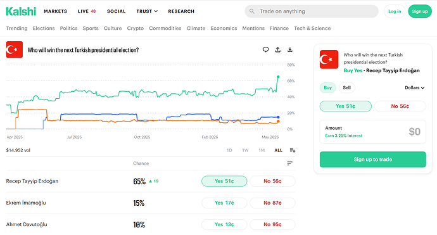437x235 pixels.
Task: Open the Dollars unit dropdown
Action: [x=415, y=87]
